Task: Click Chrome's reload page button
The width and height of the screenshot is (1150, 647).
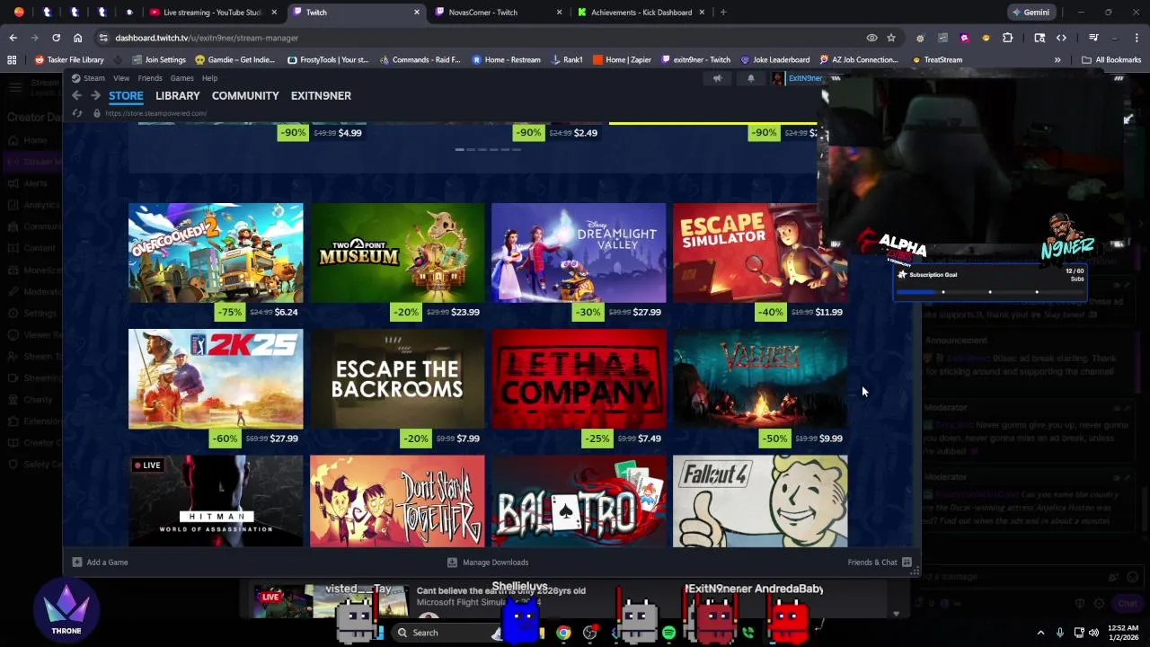Action: [56, 38]
